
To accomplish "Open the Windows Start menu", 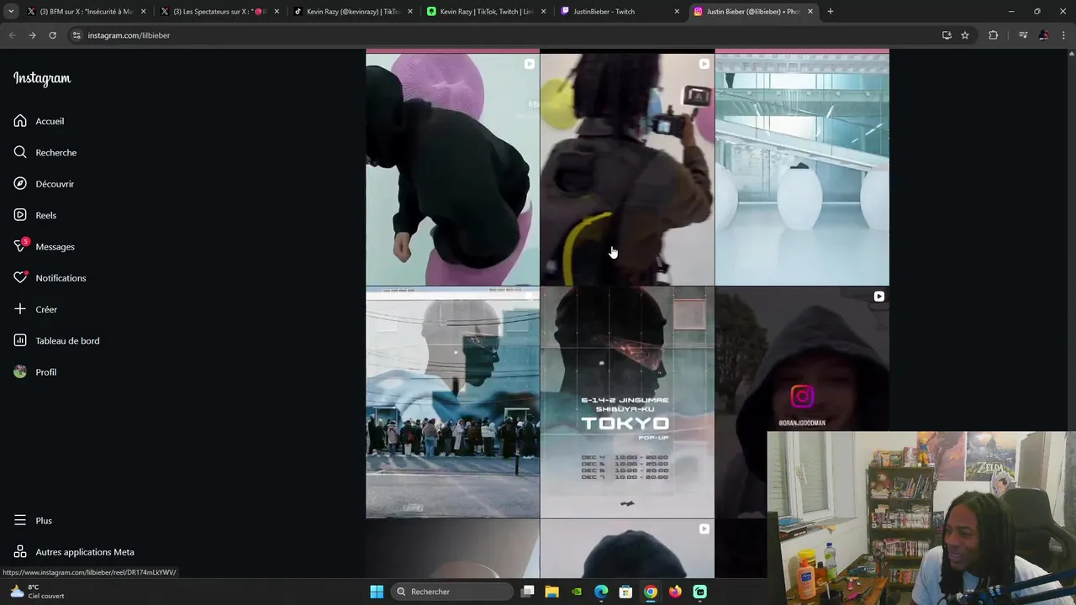I will point(377,592).
